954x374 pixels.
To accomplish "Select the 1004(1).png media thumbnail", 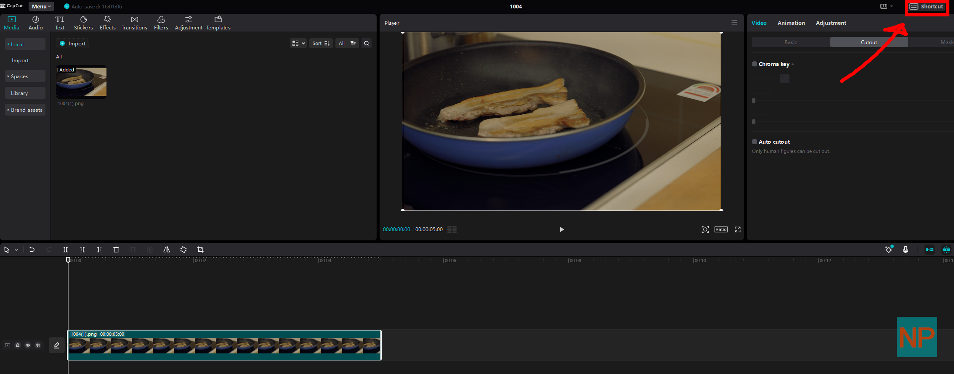I will click(x=81, y=82).
